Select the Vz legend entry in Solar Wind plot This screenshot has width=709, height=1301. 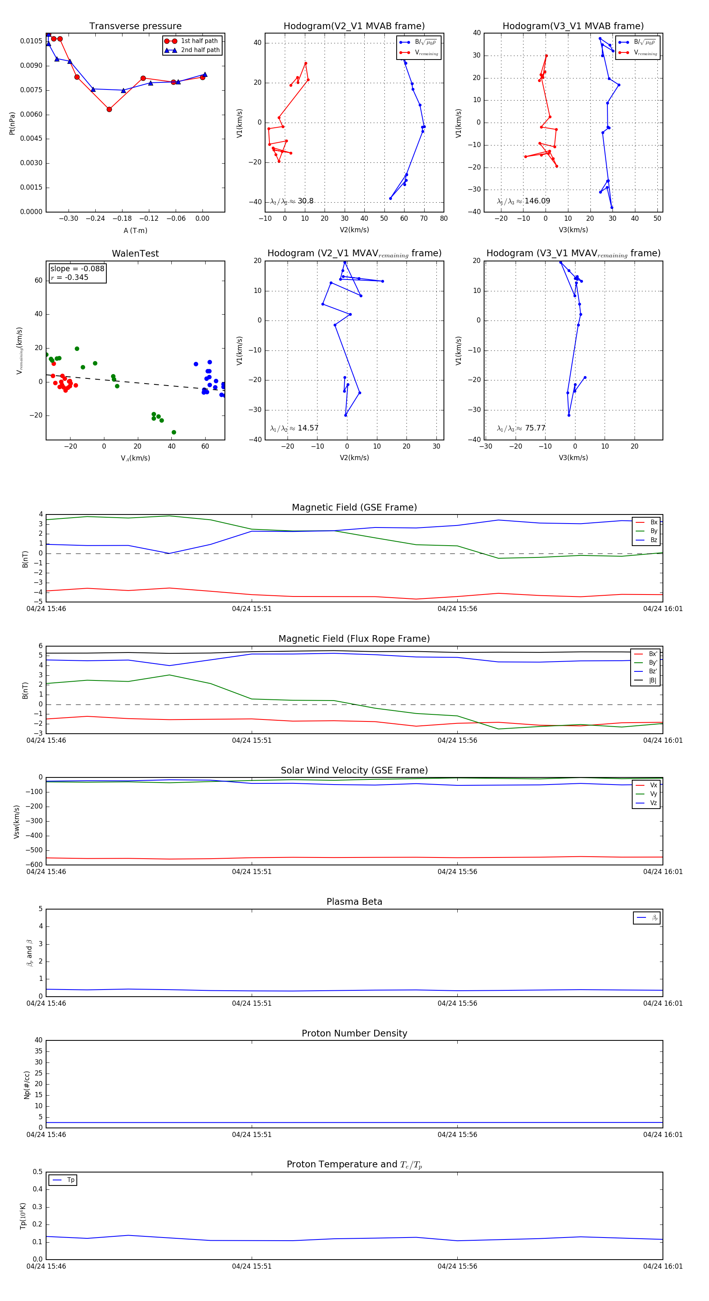[x=653, y=803]
